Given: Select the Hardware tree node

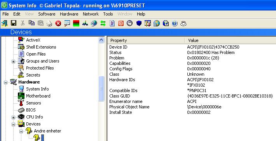Looking at the screenshot, I should pos(29,82).
